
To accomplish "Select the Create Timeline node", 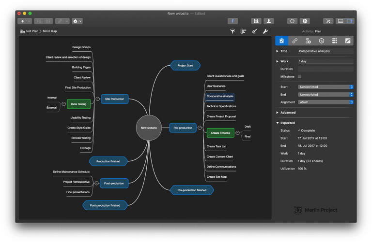I will coord(220,132).
